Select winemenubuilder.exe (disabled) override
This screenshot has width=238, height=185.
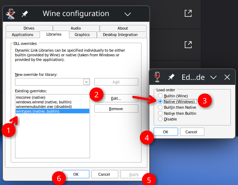53,107
